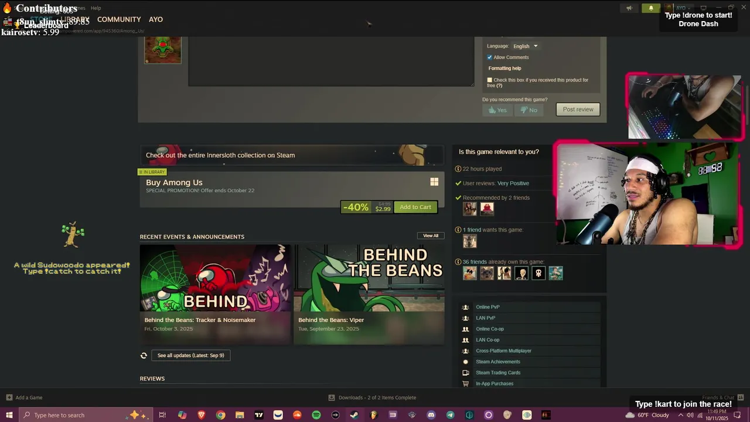Open Discord from the taskbar

click(431, 415)
